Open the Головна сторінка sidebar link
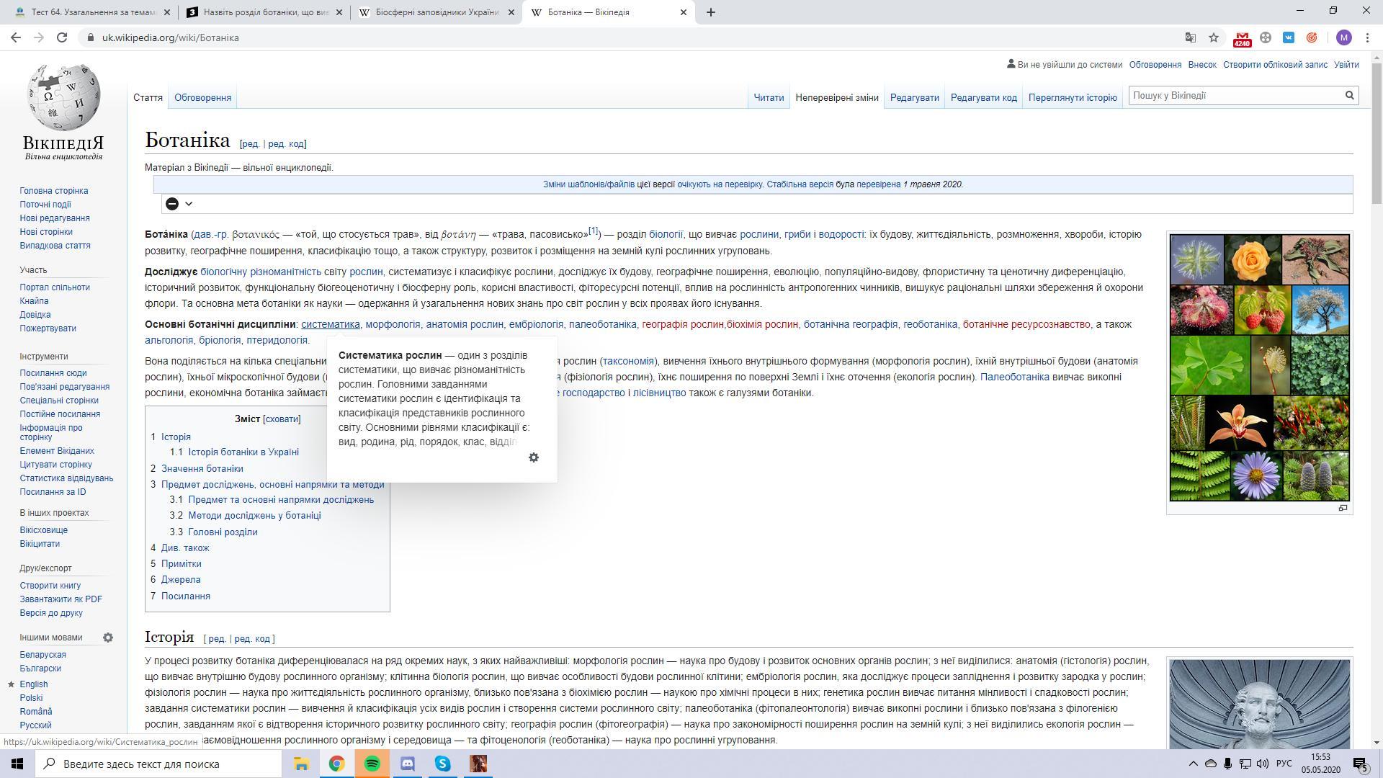The image size is (1383, 778). (54, 191)
